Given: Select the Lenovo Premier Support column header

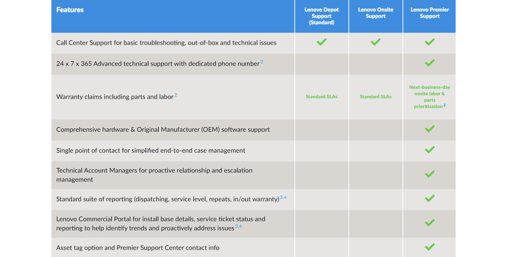Looking at the screenshot, I should (x=430, y=13).
